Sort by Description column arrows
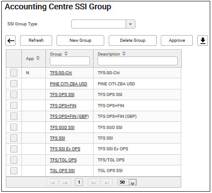This screenshot has height=193, width=212. tap(124, 54)
